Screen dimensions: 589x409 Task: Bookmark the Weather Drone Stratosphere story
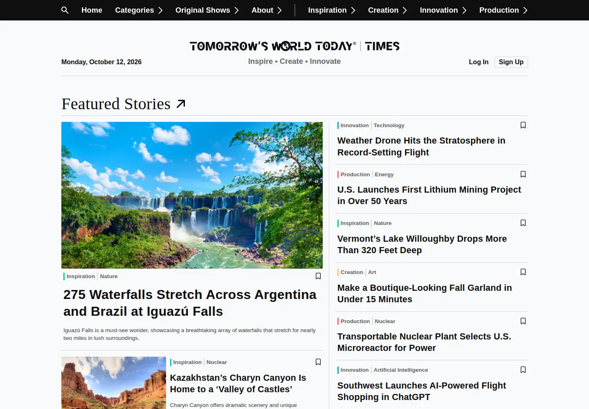pyautogui.click(x=523, y=125)
